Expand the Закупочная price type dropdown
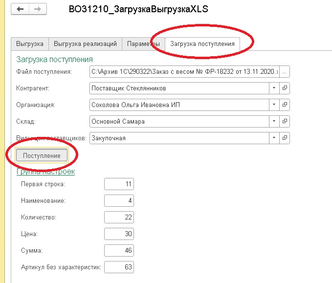This screenshot has height=283, width=332. click(274, 138)
